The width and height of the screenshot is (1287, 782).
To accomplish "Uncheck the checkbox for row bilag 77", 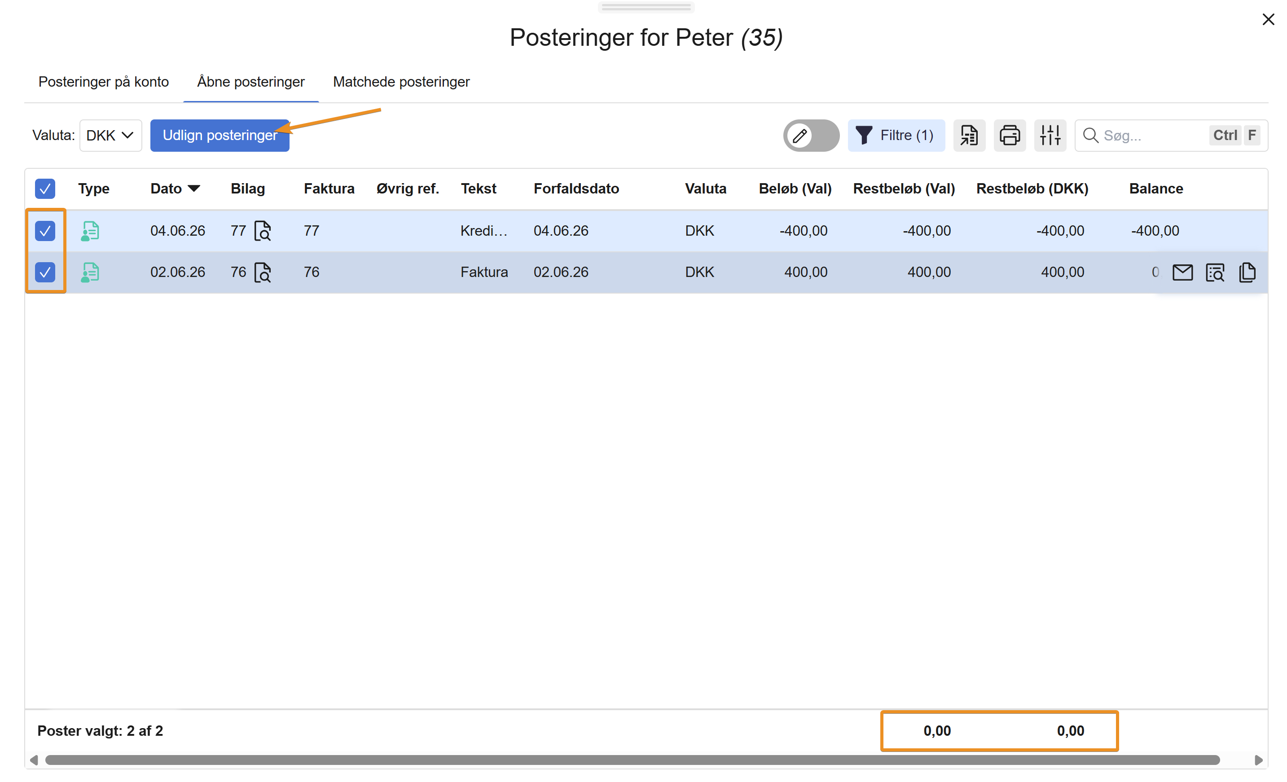I will (45, 230).
